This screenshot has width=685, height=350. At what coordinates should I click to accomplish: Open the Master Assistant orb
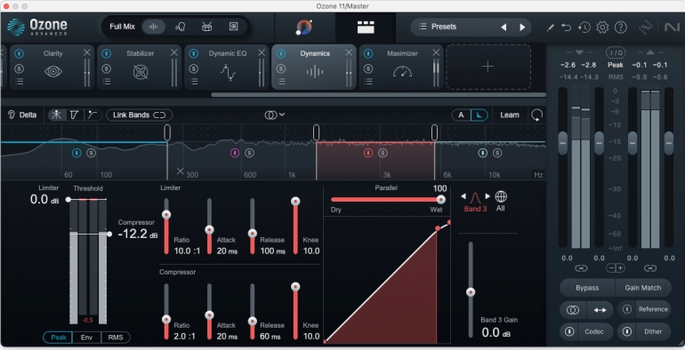[x=304, y=27]
